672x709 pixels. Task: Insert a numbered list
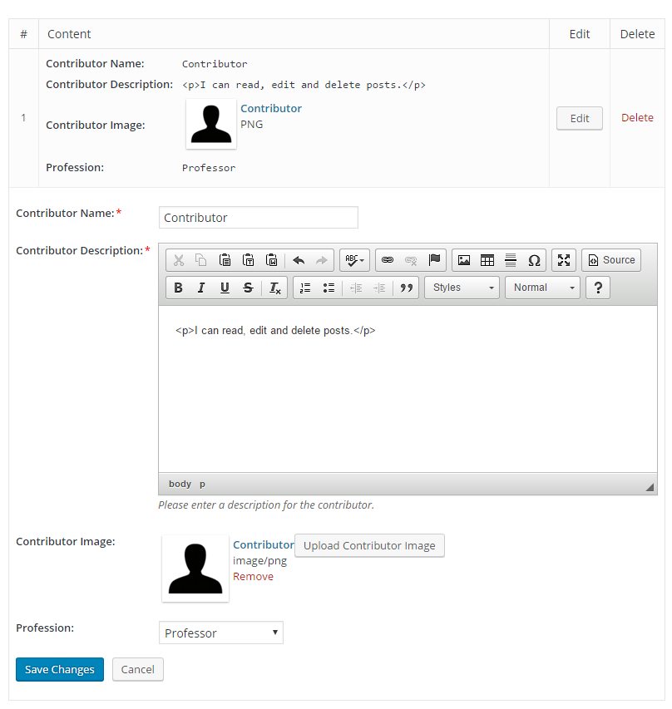coord(305,288)
